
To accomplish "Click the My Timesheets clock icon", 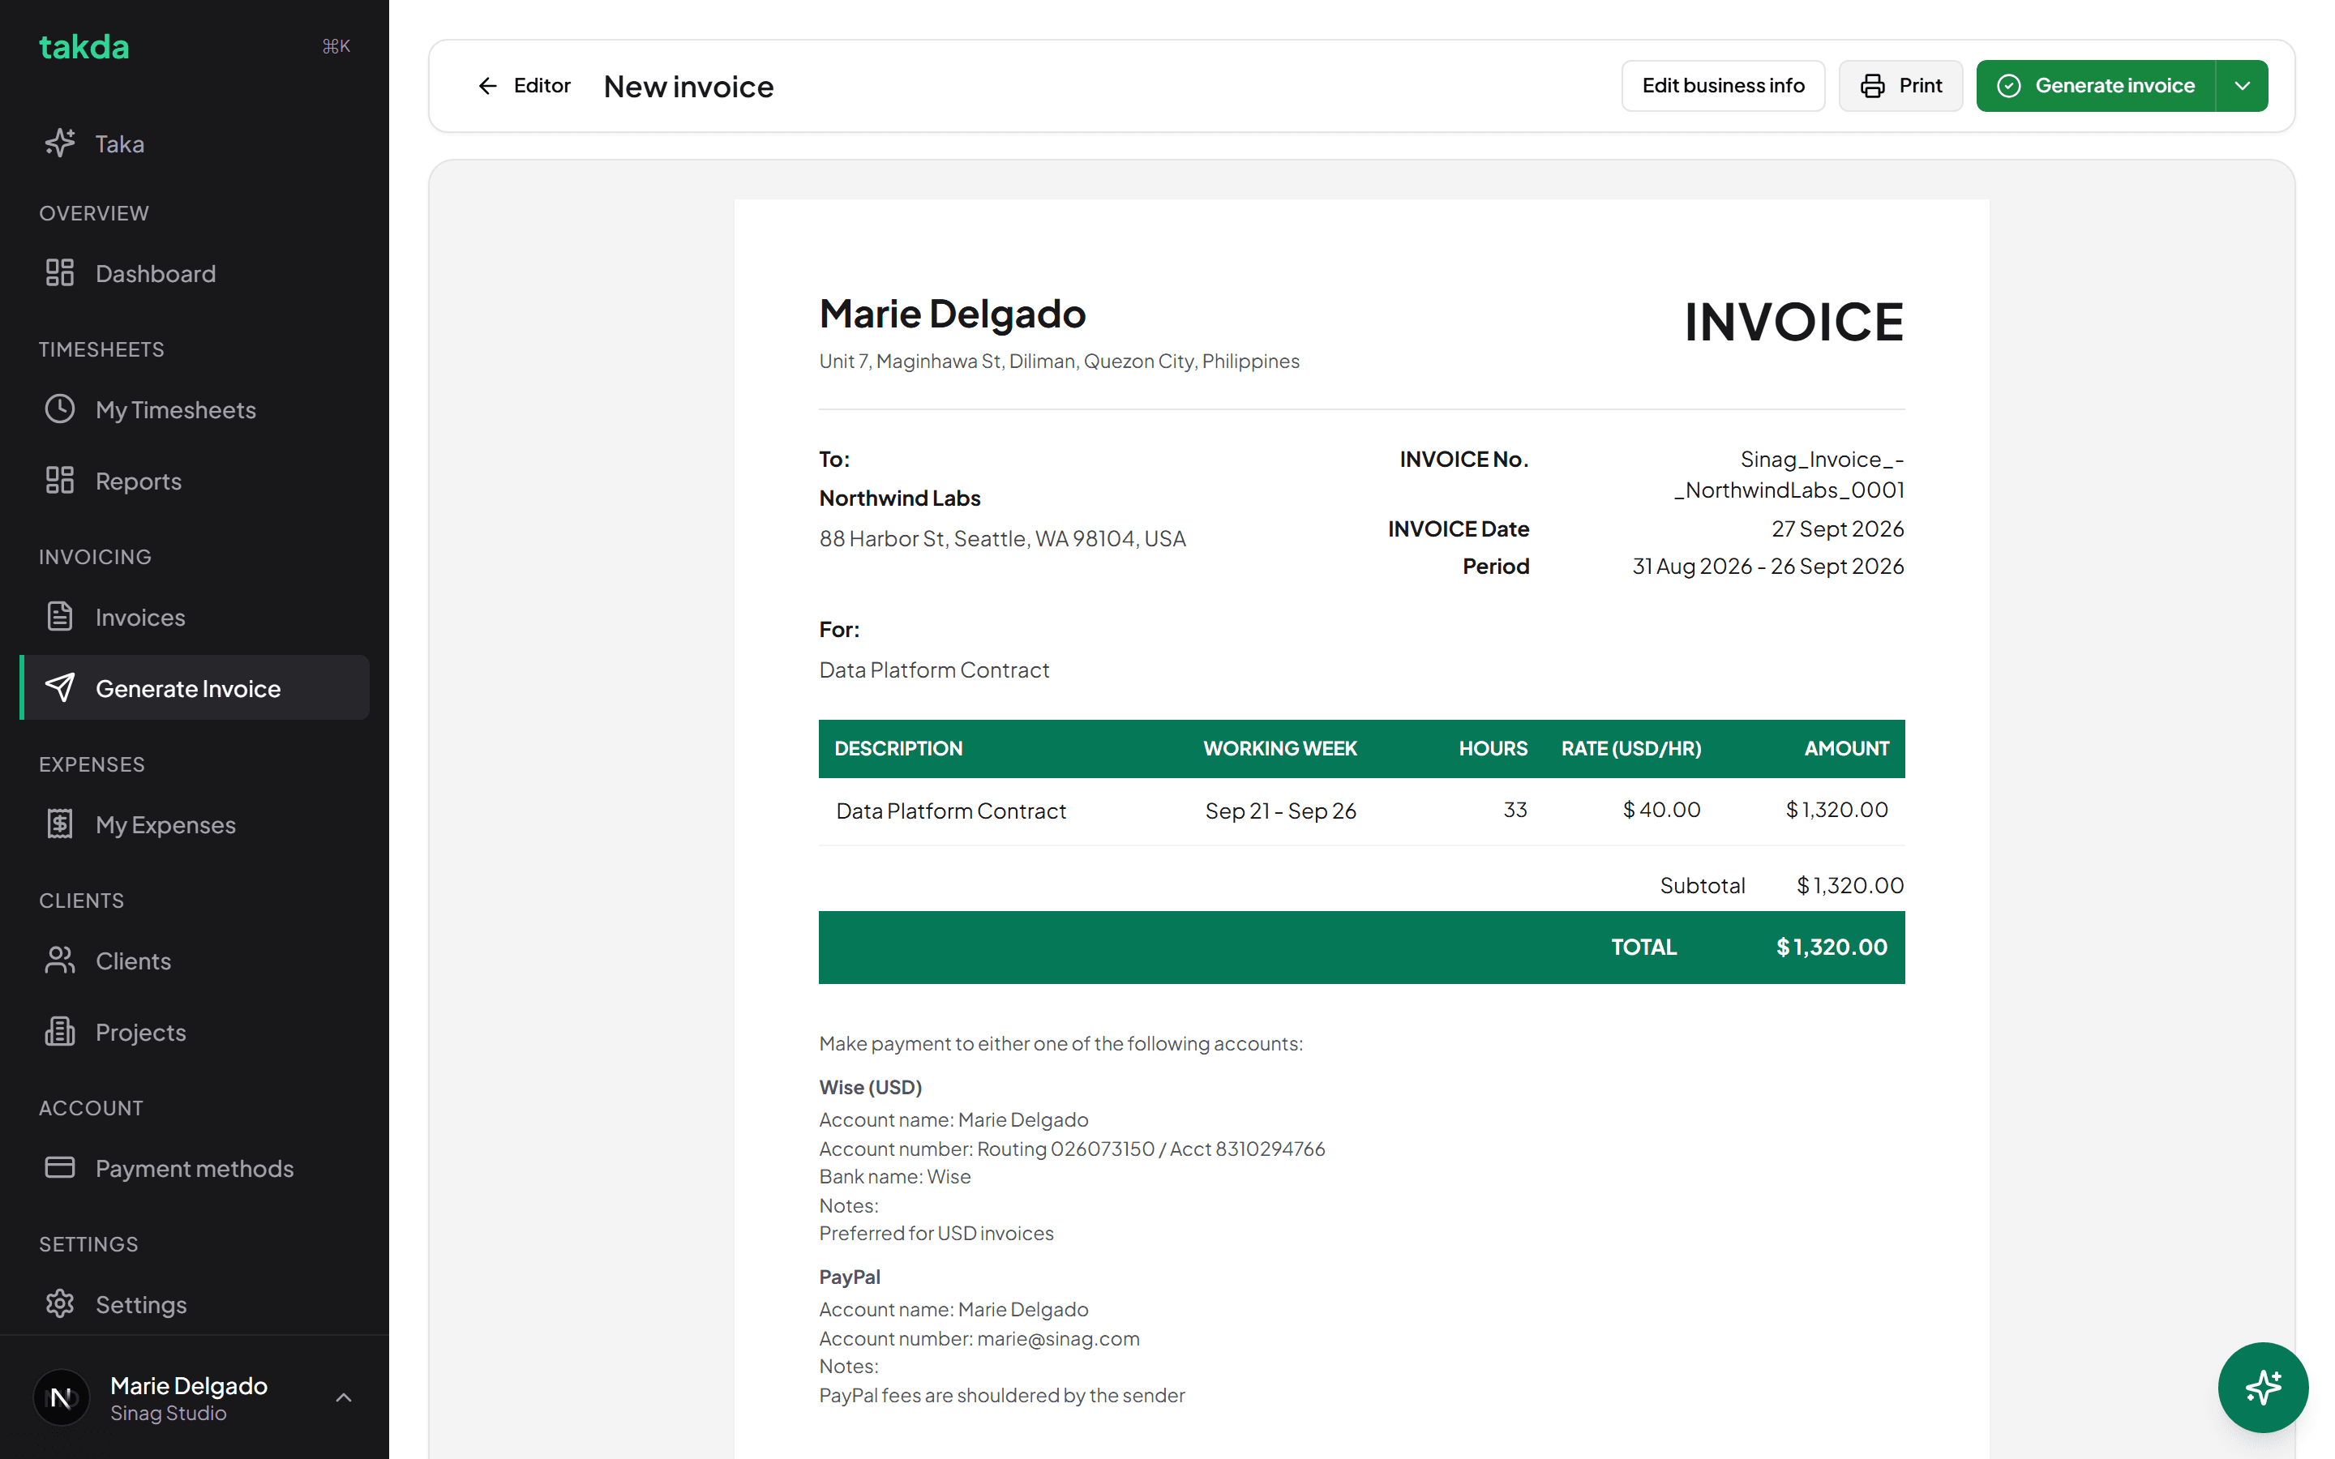I will tap(60, 409).
